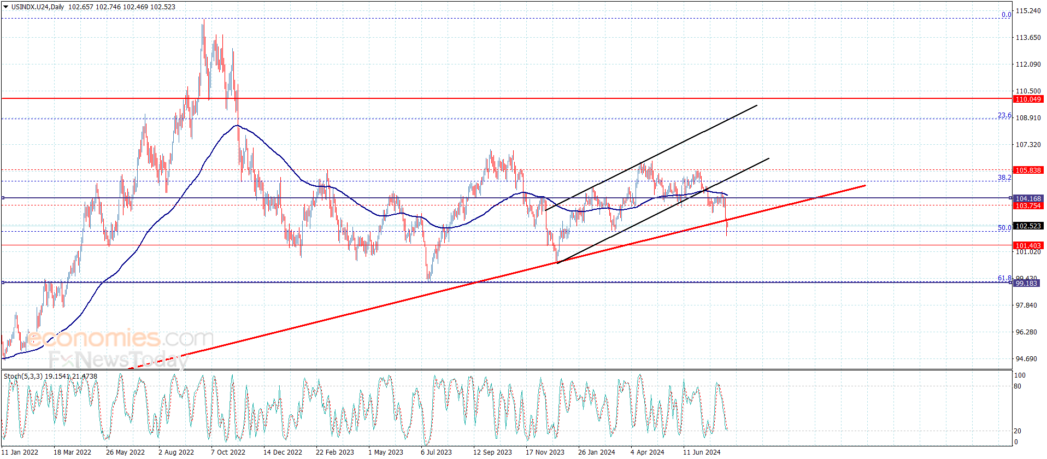
Task: Click the 7 Oct 2022 date label
Action: (228, 452)
